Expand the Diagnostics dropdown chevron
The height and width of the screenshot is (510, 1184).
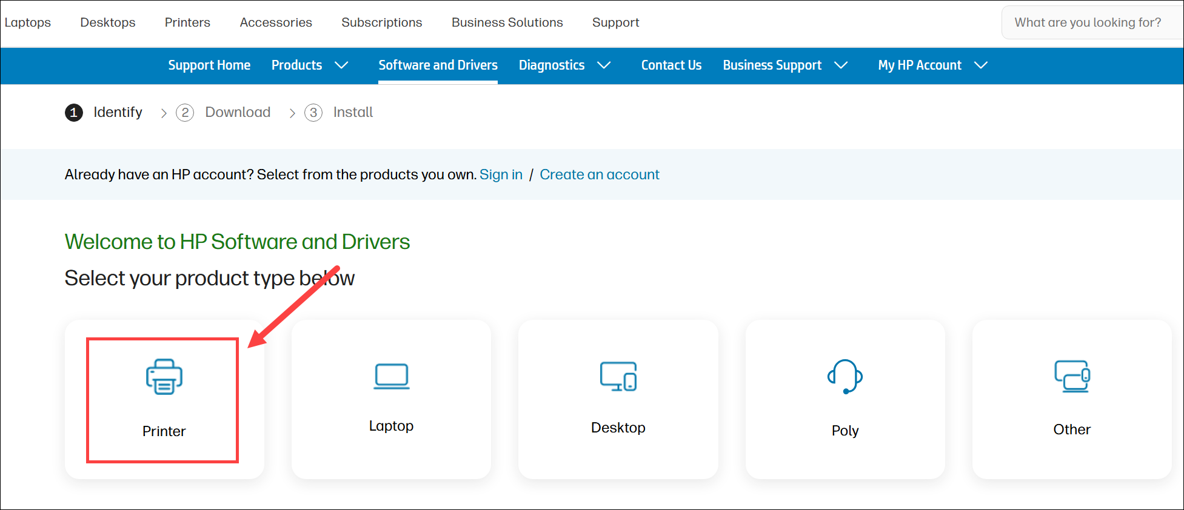coord(604,65)
